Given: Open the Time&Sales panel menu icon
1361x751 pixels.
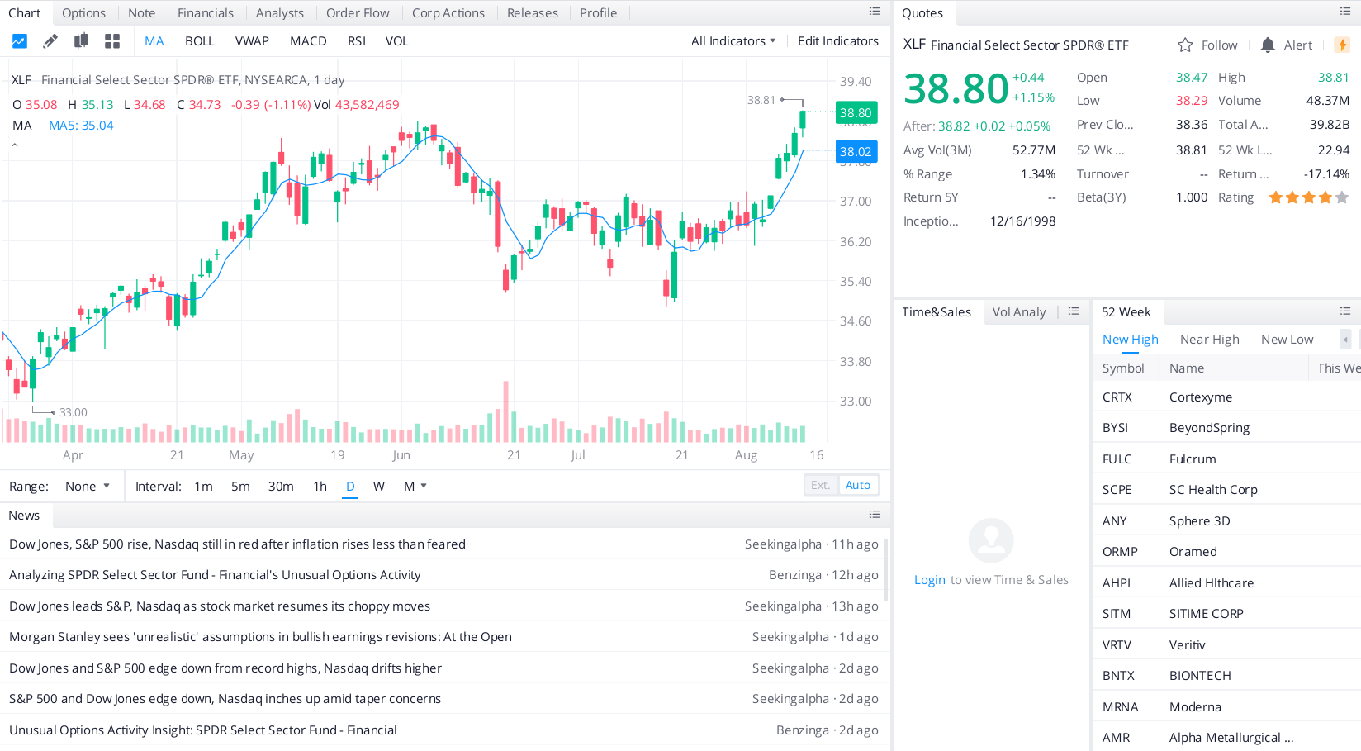Looking at the screenshot, I should click(x=1074, y=311).
